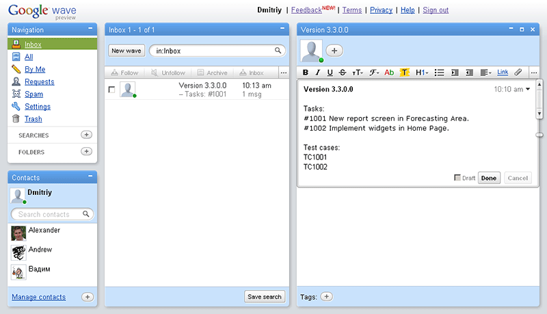547x314 pixels.
Task: Choose text color with Ab icon
Action: tap(389, 73)
